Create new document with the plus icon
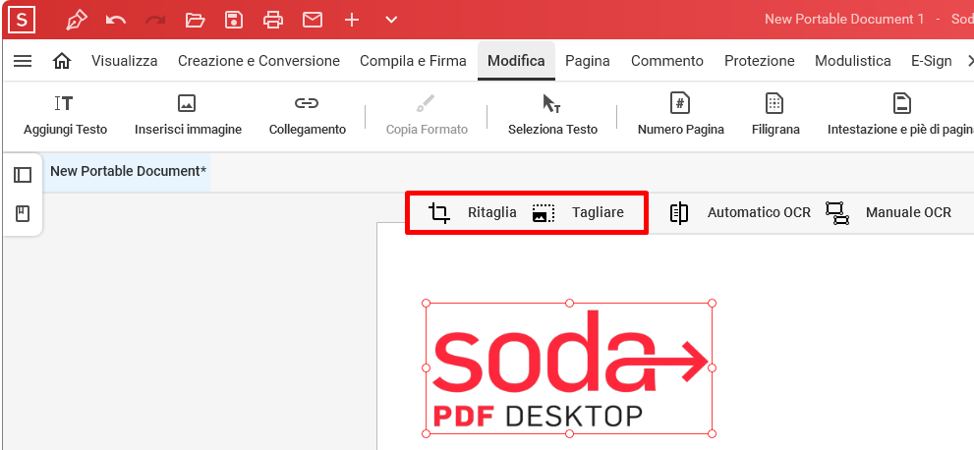The height and width of the screenshot is (450, 974). 352,20
